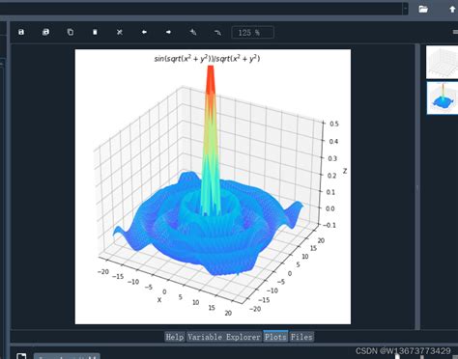Expand the working directory path dropdown

click(405, 9)
